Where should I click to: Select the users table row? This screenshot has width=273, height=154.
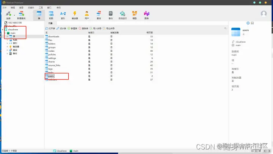[x=99, y=76]
